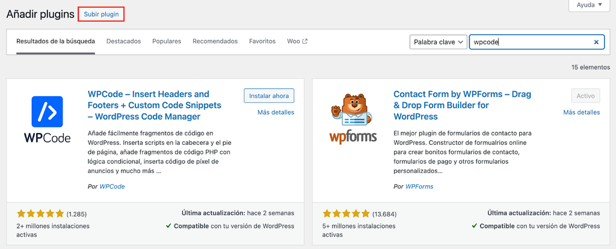Click the Subir plugin button
The width and height of the screenshot is (616, 249).
pos(101,14)
